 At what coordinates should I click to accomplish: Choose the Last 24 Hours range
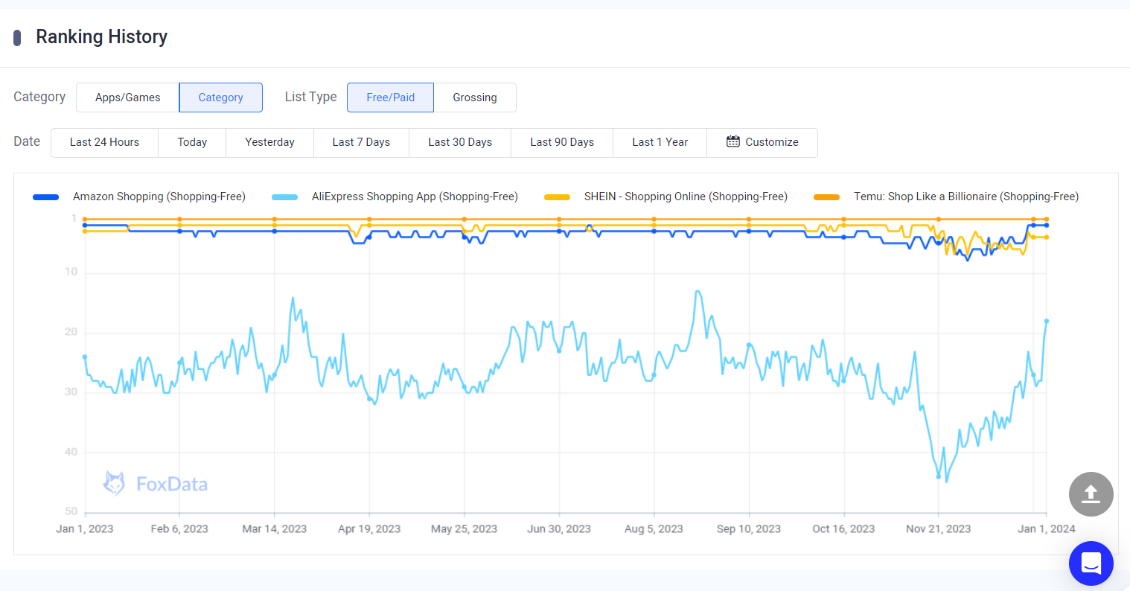pos(105,142)
